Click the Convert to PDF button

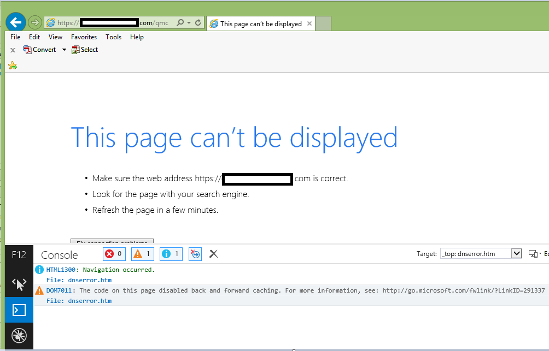(x=39, y=50)
